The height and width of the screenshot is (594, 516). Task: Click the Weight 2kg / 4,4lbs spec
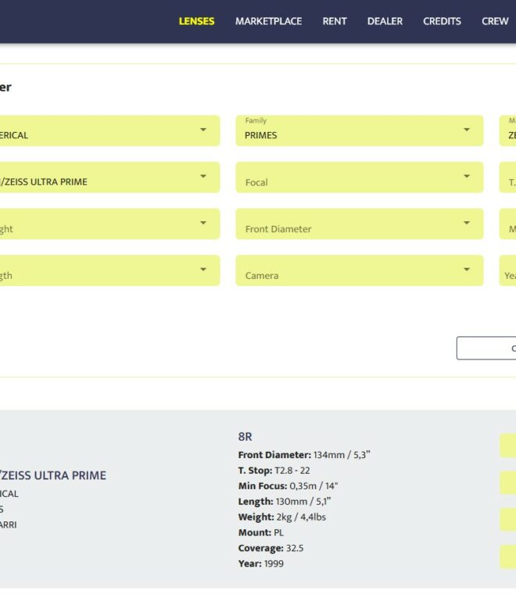point(282,517)
